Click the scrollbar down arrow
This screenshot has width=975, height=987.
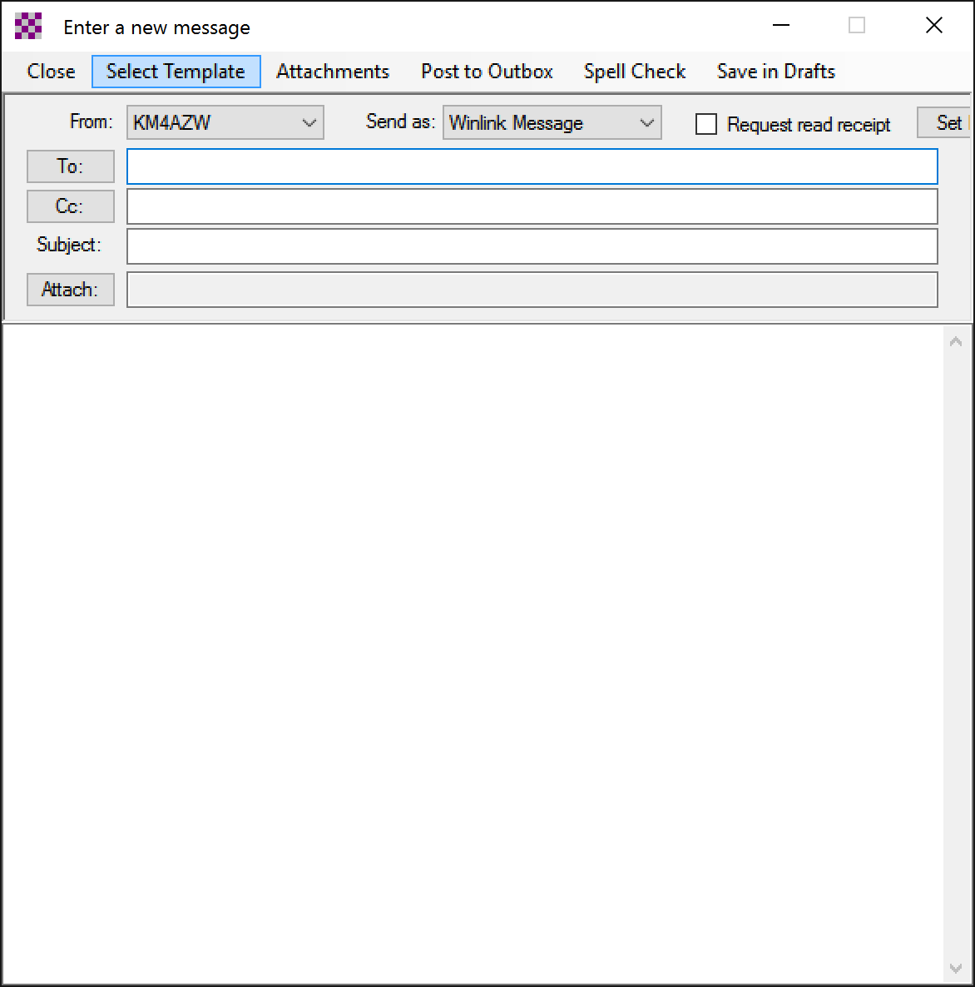[x=957, y=969]
